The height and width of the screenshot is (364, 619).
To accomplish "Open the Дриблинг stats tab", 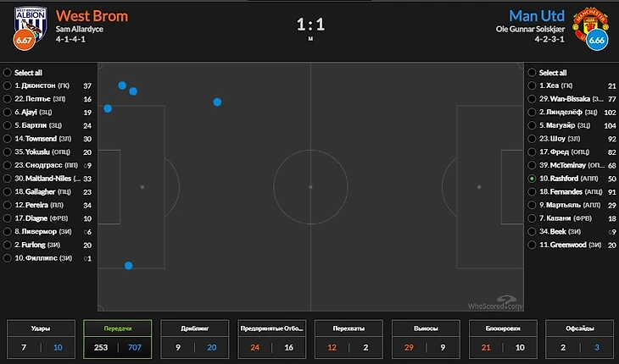I will (195, 339).
